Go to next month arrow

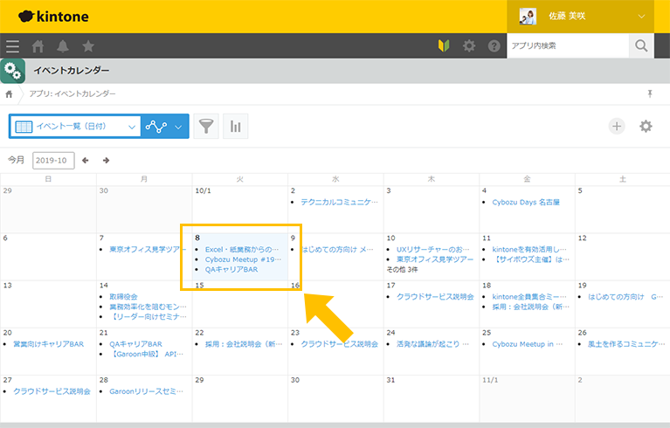[x=107, y=161]
